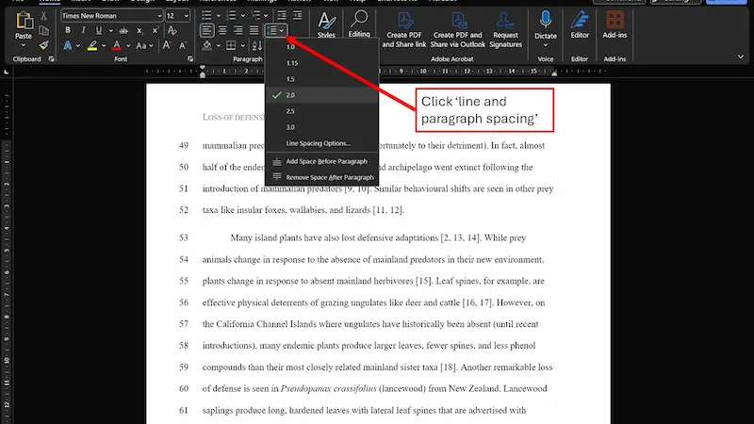The height and width of the screenshot is (424, 754).
Task: Choose 1.5 line spacing from the list
Action: click(x=290, y=79)
